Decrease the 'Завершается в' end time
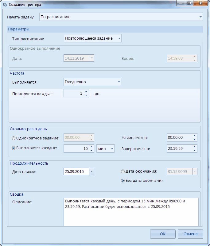Screen dimensions: 210x246 195,150
